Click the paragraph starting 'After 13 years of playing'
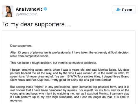The height and width of the screenshot is (104, 140). click(70, 54)
